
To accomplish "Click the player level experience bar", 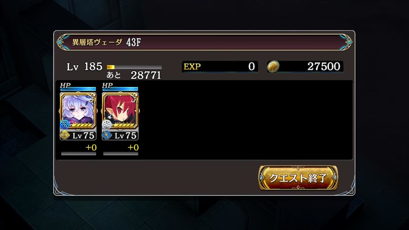I will click(134, 67).
